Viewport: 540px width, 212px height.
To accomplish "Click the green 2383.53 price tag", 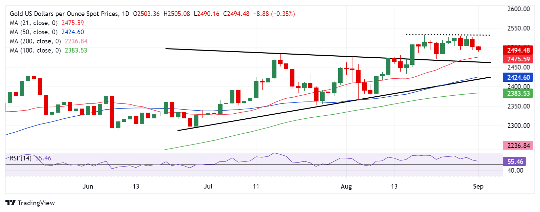I will pyautogui.click(x=518, y=93).
